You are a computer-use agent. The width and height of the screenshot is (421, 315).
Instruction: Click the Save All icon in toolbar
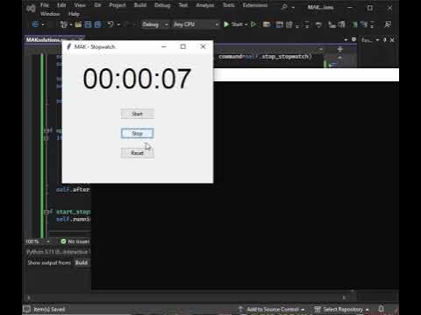(x=97, y=24)
